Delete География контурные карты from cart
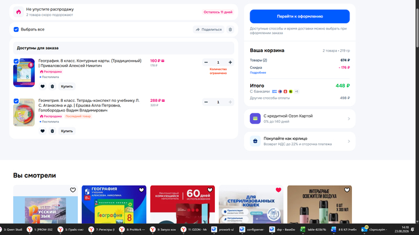The image size is (419, 235). (x=53, y=86)
